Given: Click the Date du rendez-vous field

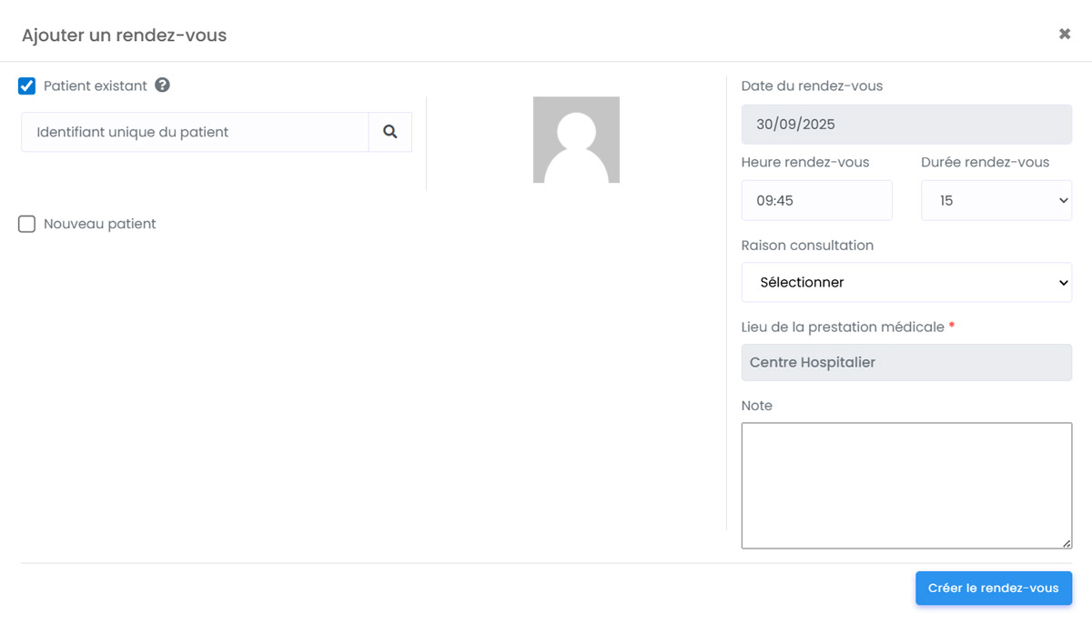Looking at the screenshot, I should point(906,125).
